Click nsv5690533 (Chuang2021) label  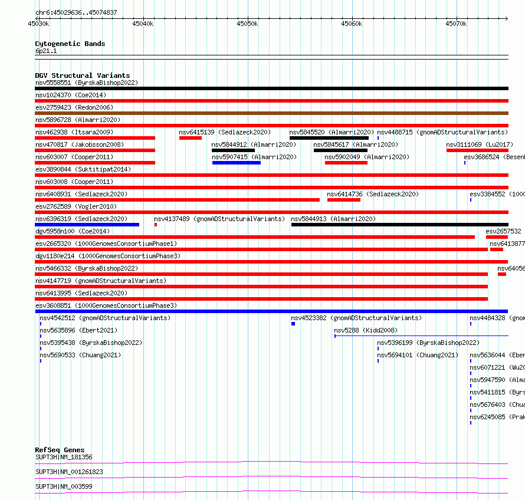pos(80,355)
